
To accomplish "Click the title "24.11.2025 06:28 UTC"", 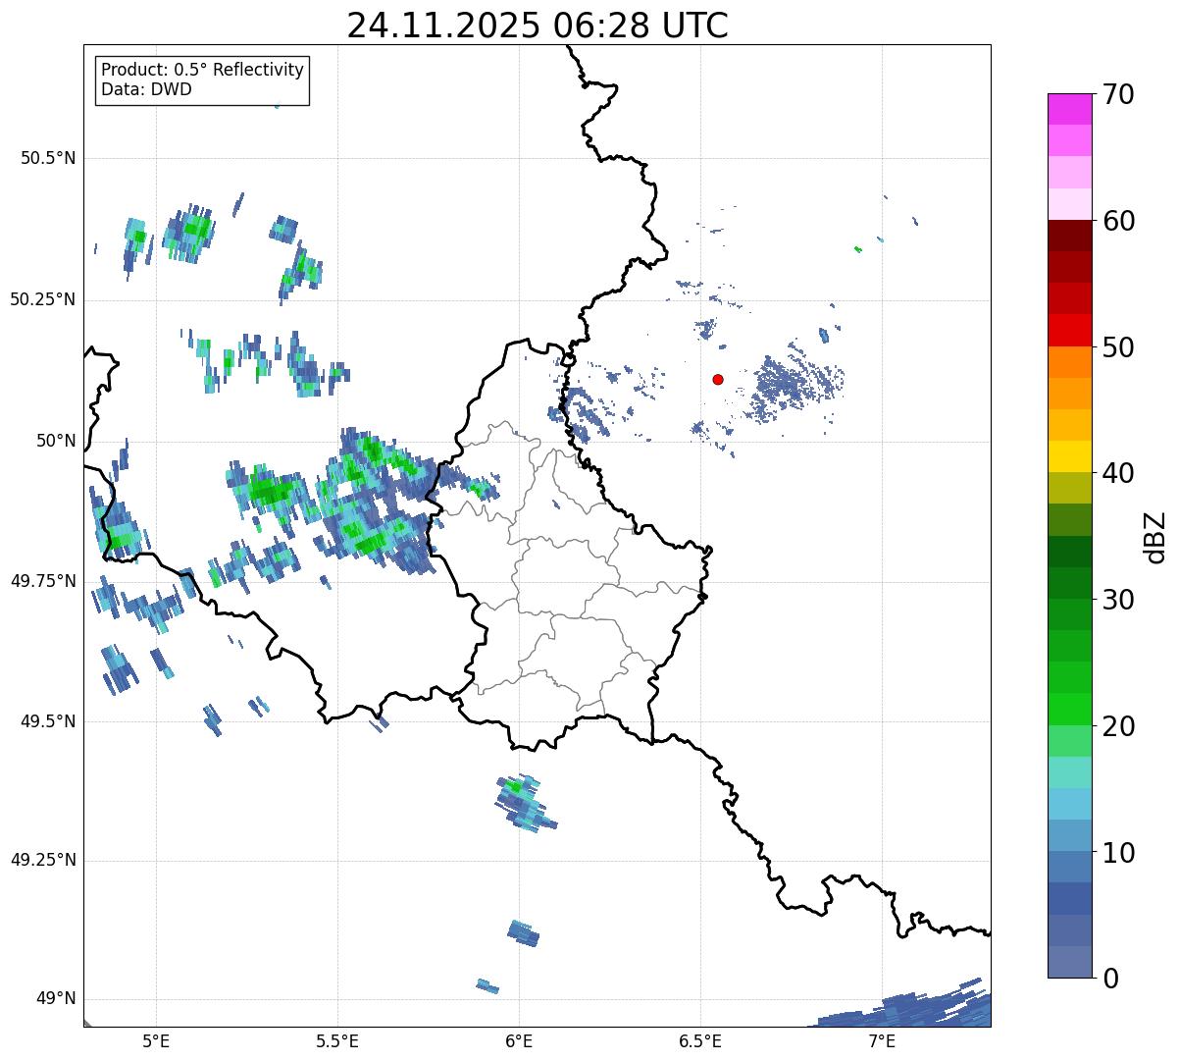I will 538,26.
